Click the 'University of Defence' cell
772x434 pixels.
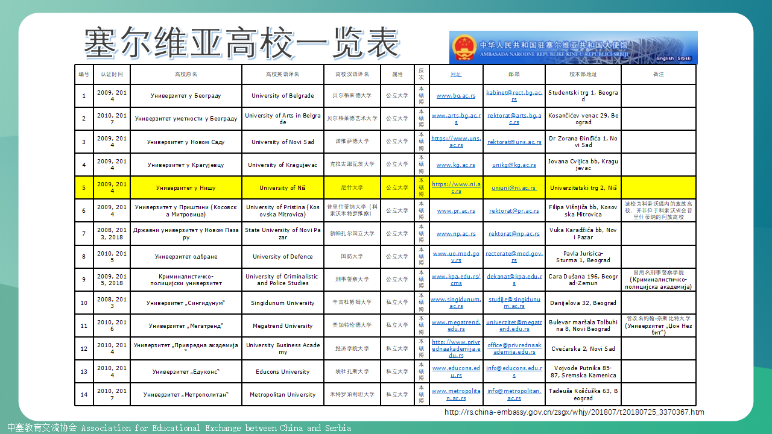click(x=282, y=257)
